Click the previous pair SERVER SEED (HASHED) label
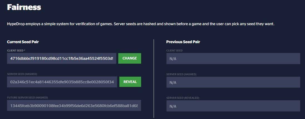305x119 pixels. tap(181, 74)
